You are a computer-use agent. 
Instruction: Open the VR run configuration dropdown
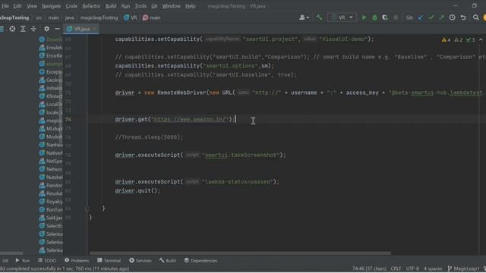coord(342,17)
